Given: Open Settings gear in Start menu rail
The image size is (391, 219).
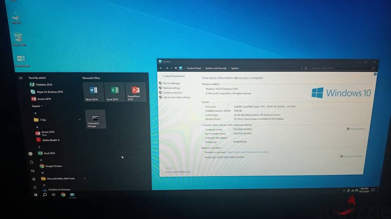Looking at the screenshot, I should click(34, 179).
